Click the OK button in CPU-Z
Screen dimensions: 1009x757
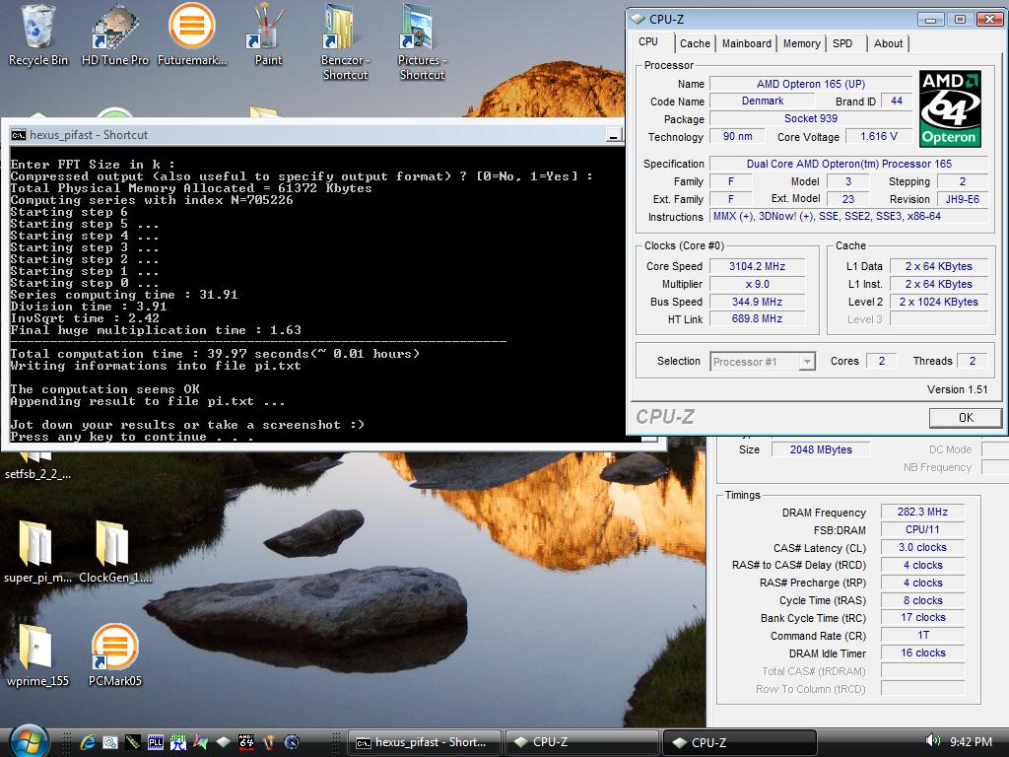pyautogui.click(x=966, y=418)
